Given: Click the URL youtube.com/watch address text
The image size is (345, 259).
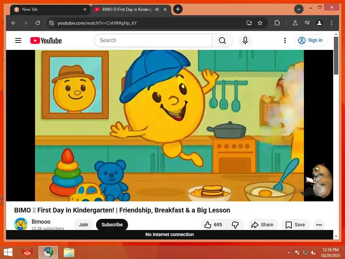Looking at the screenshot, I should pos(97,23).
